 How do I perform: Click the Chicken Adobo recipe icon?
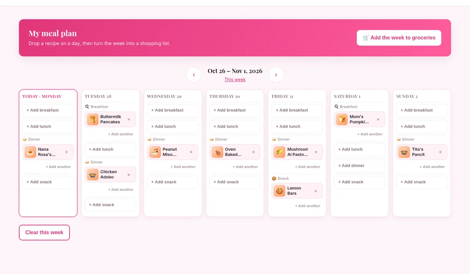coord(93,175)
